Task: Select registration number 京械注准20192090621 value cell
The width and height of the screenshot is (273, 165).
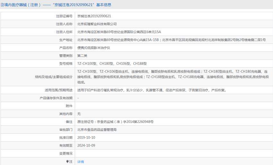Action: [x=94, y=16]
